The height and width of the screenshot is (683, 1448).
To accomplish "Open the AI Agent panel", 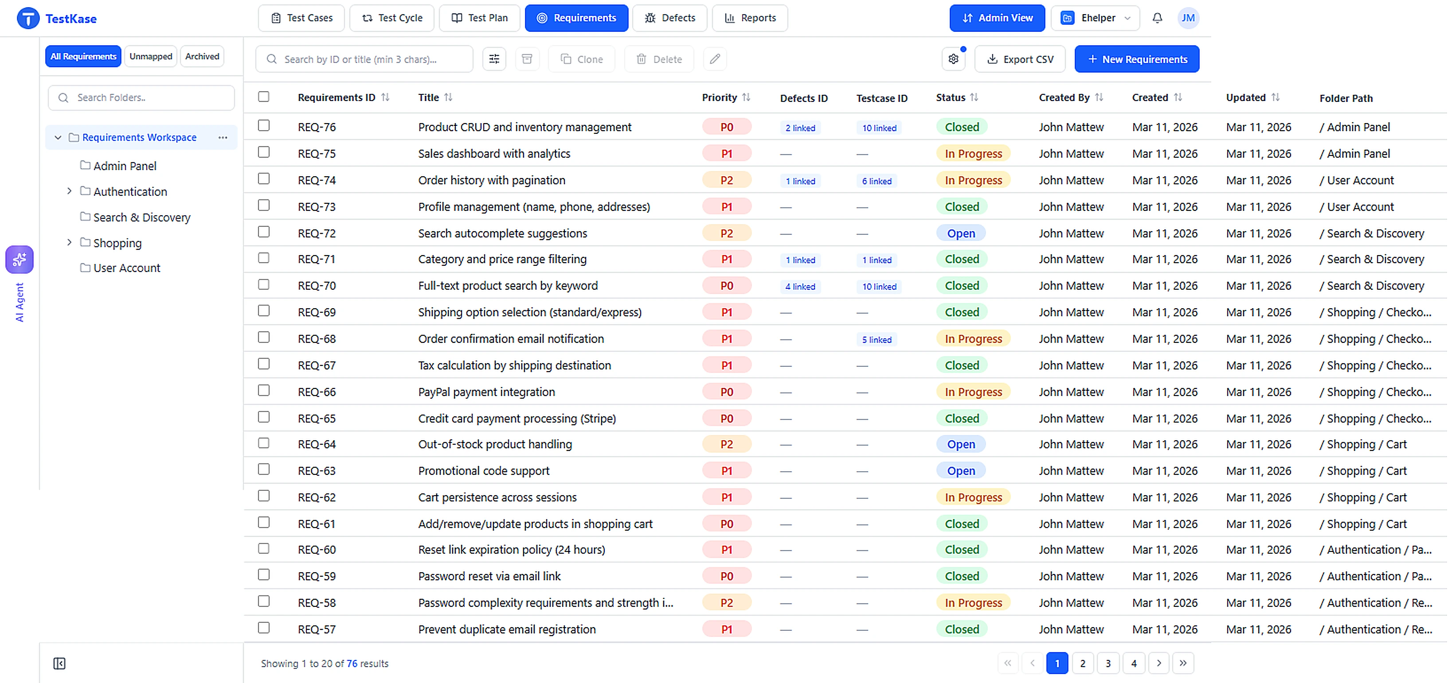I will pyautogui.click(x=19, y=260).
